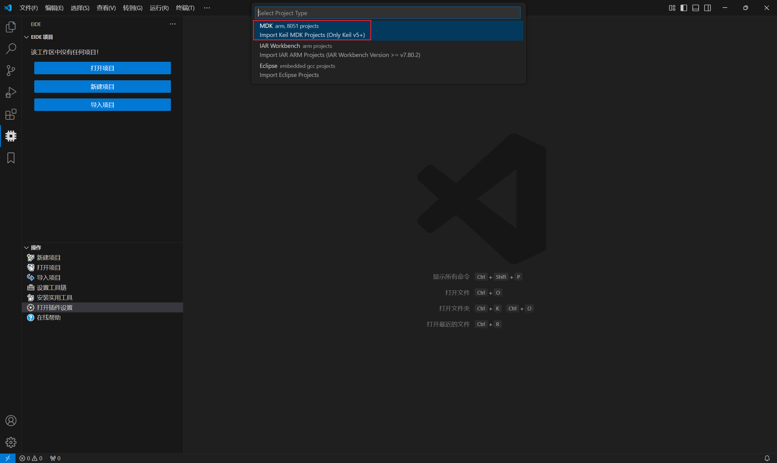Open the Accounts icon
The height and width of the screenshot is (463, 777).
(x=11, y=421)
